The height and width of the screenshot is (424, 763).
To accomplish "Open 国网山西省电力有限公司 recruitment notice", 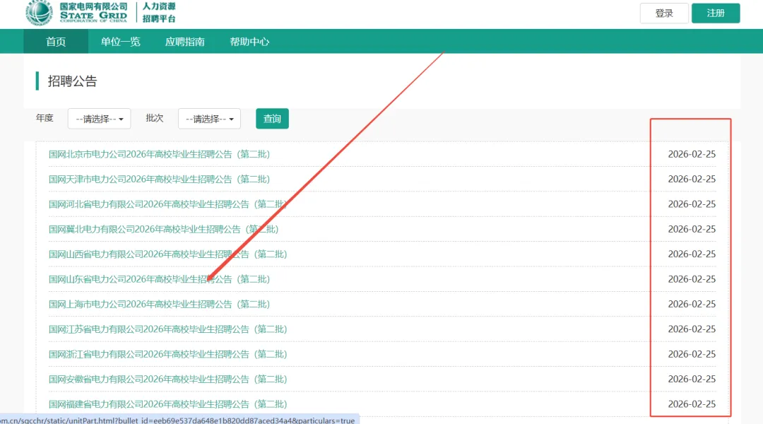I will [x=168, y=254].
